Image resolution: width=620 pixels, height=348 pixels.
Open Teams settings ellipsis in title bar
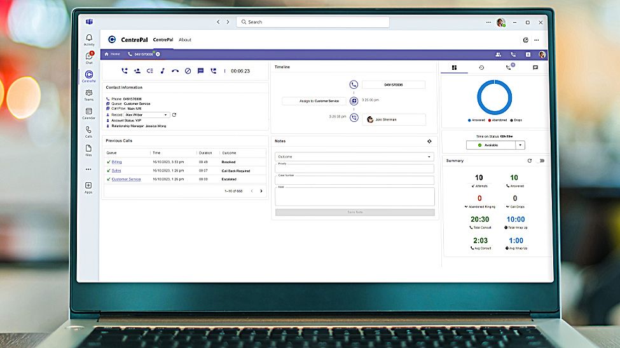point(489,22)
